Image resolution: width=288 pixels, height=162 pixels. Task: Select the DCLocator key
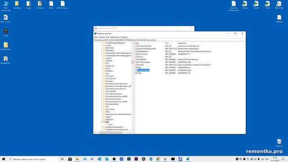110,76
